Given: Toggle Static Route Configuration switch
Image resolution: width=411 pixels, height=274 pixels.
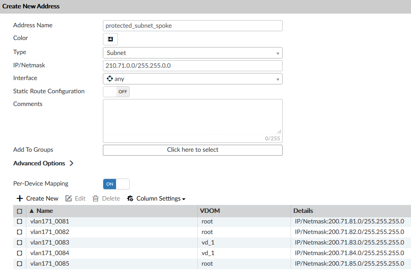Looking at the screenshot, I should tap(116, 92).
